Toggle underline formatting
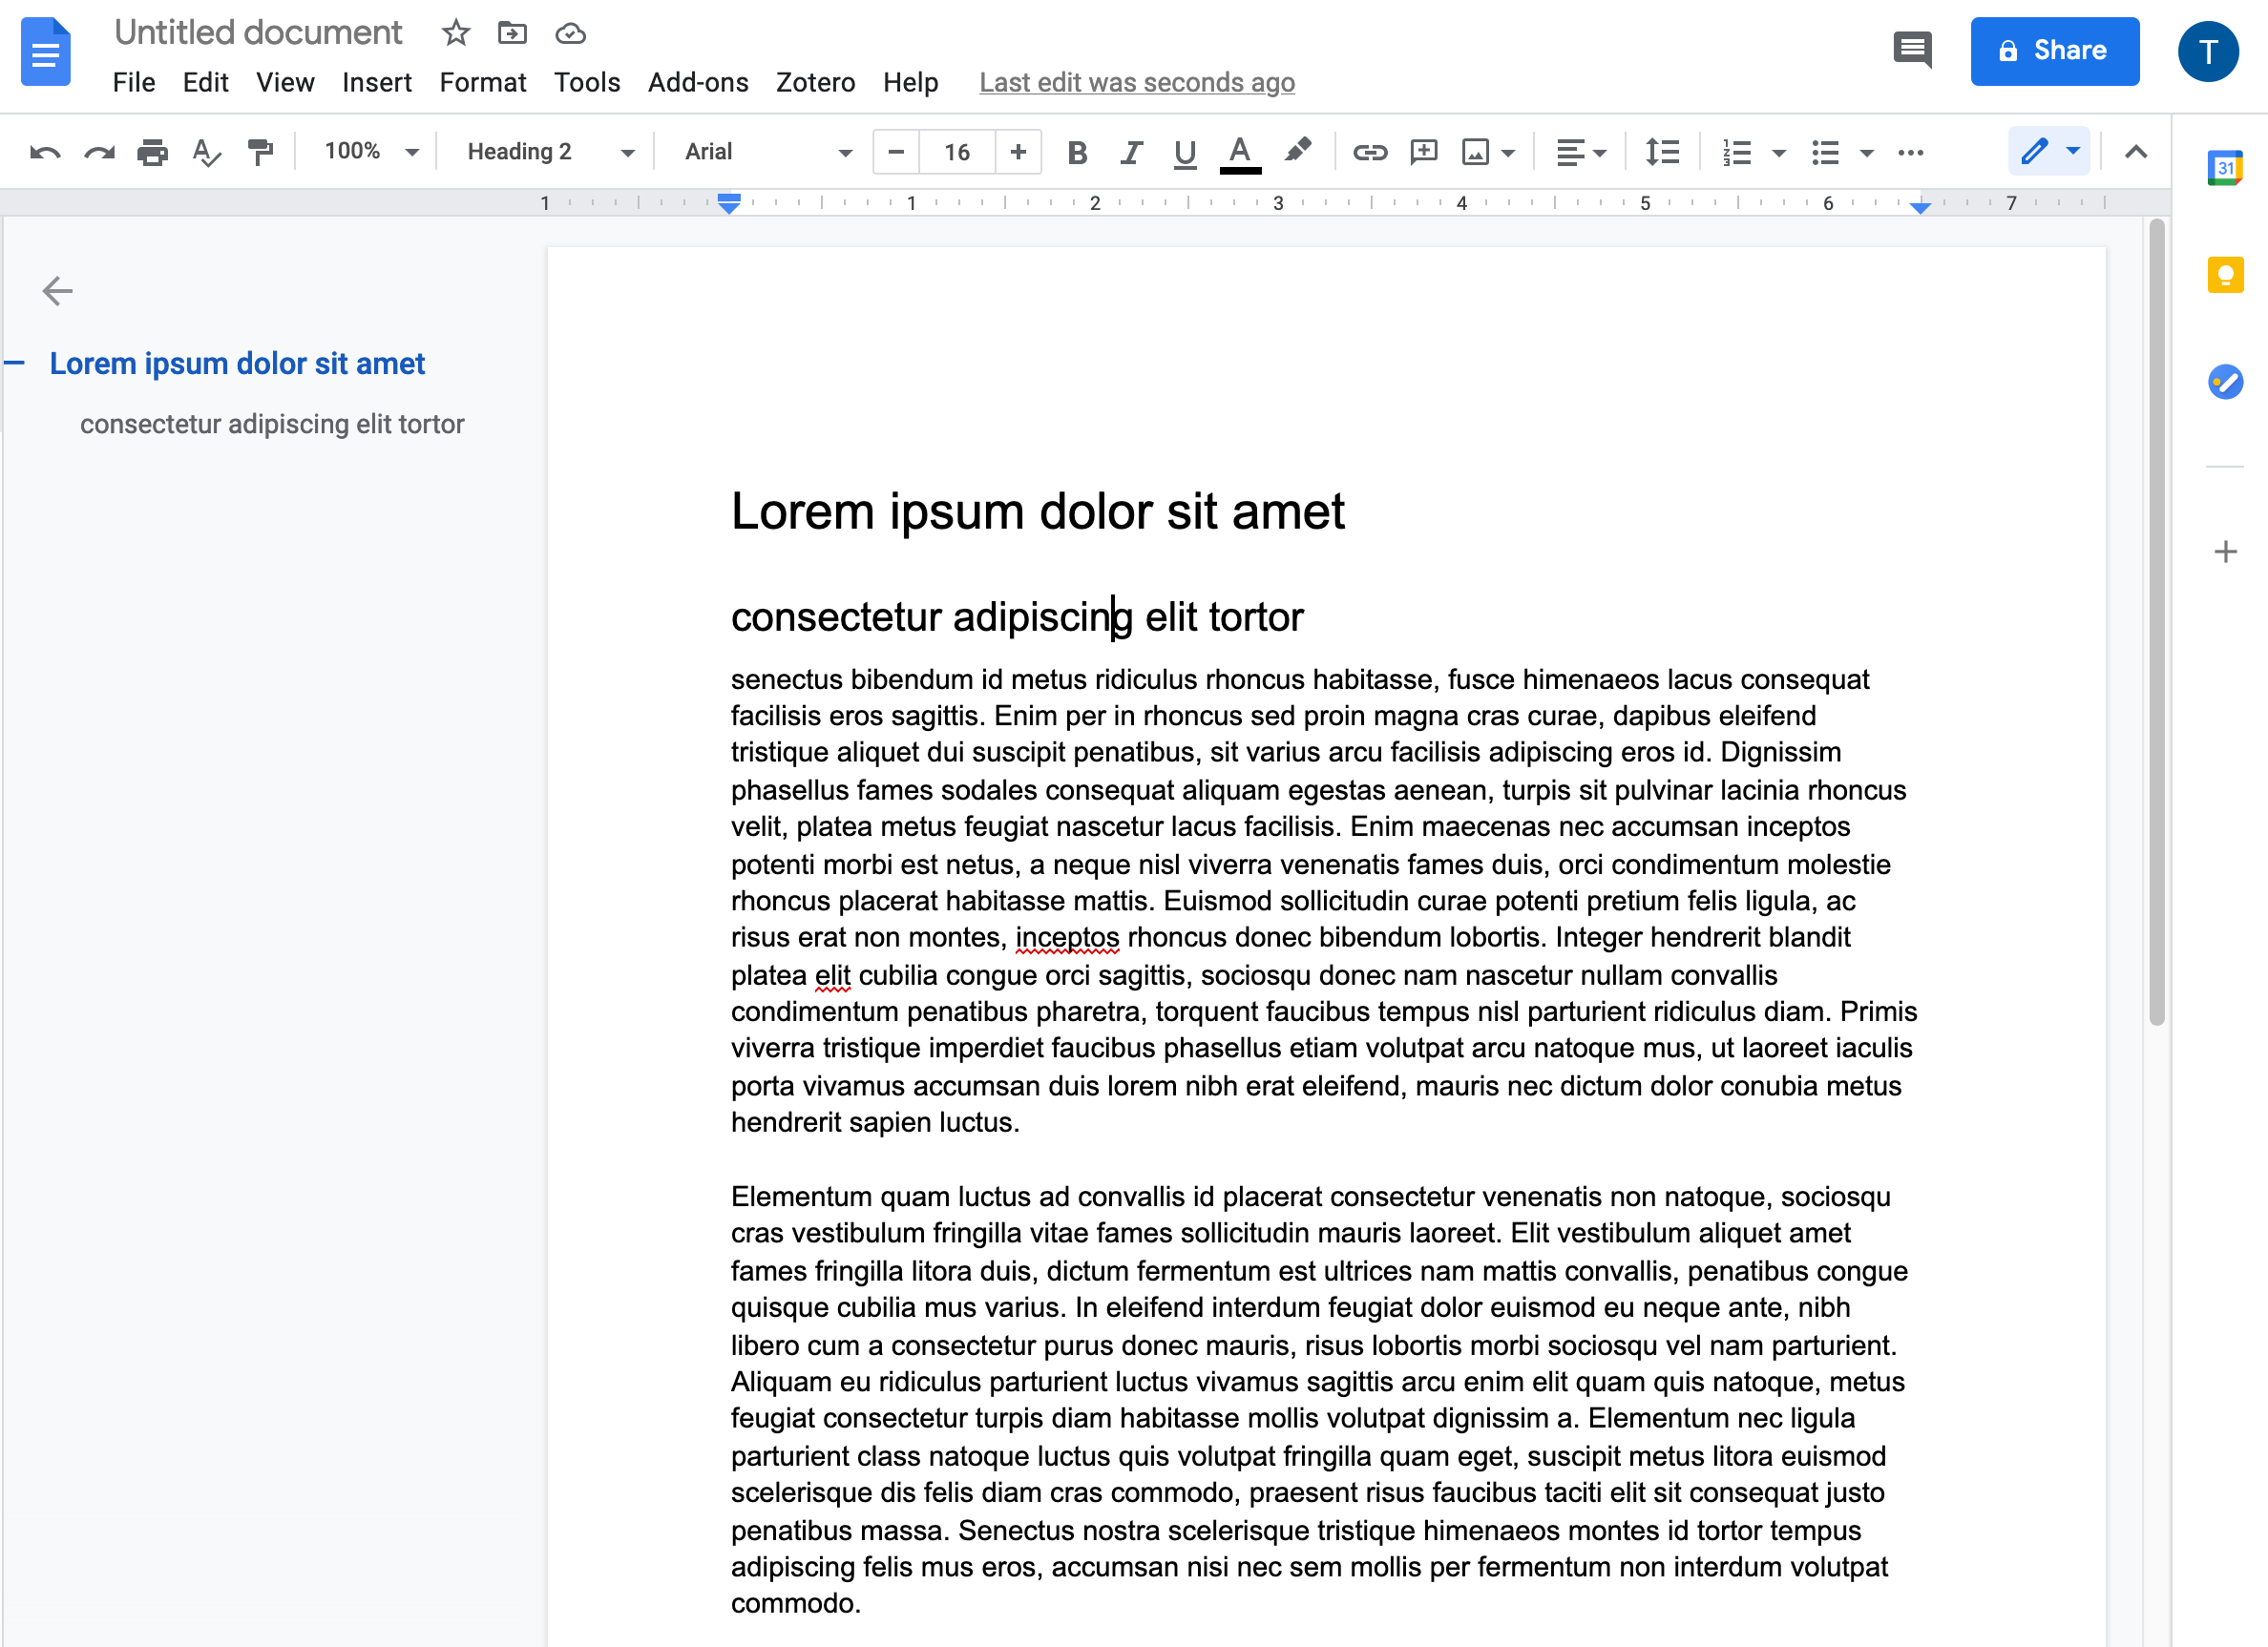This screenshot has height=1647, width=2268. [1185, 152]
